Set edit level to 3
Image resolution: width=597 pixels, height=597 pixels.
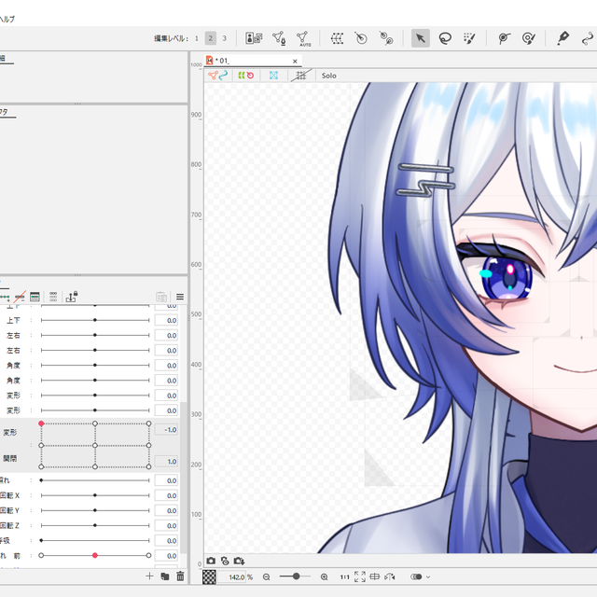click(x=224, y=38)
